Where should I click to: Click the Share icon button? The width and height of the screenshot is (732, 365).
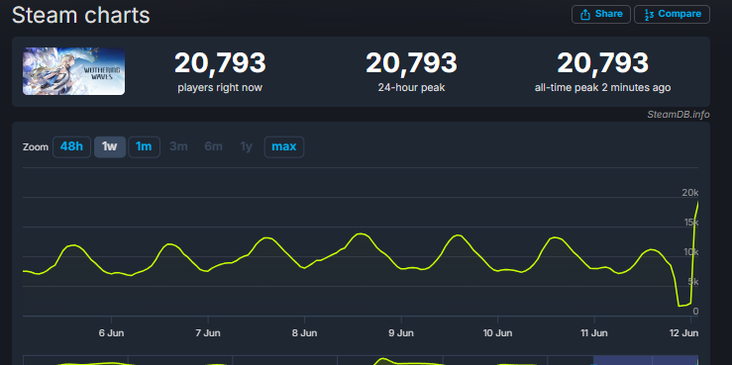pyautogui.click(x=601, y=14)
